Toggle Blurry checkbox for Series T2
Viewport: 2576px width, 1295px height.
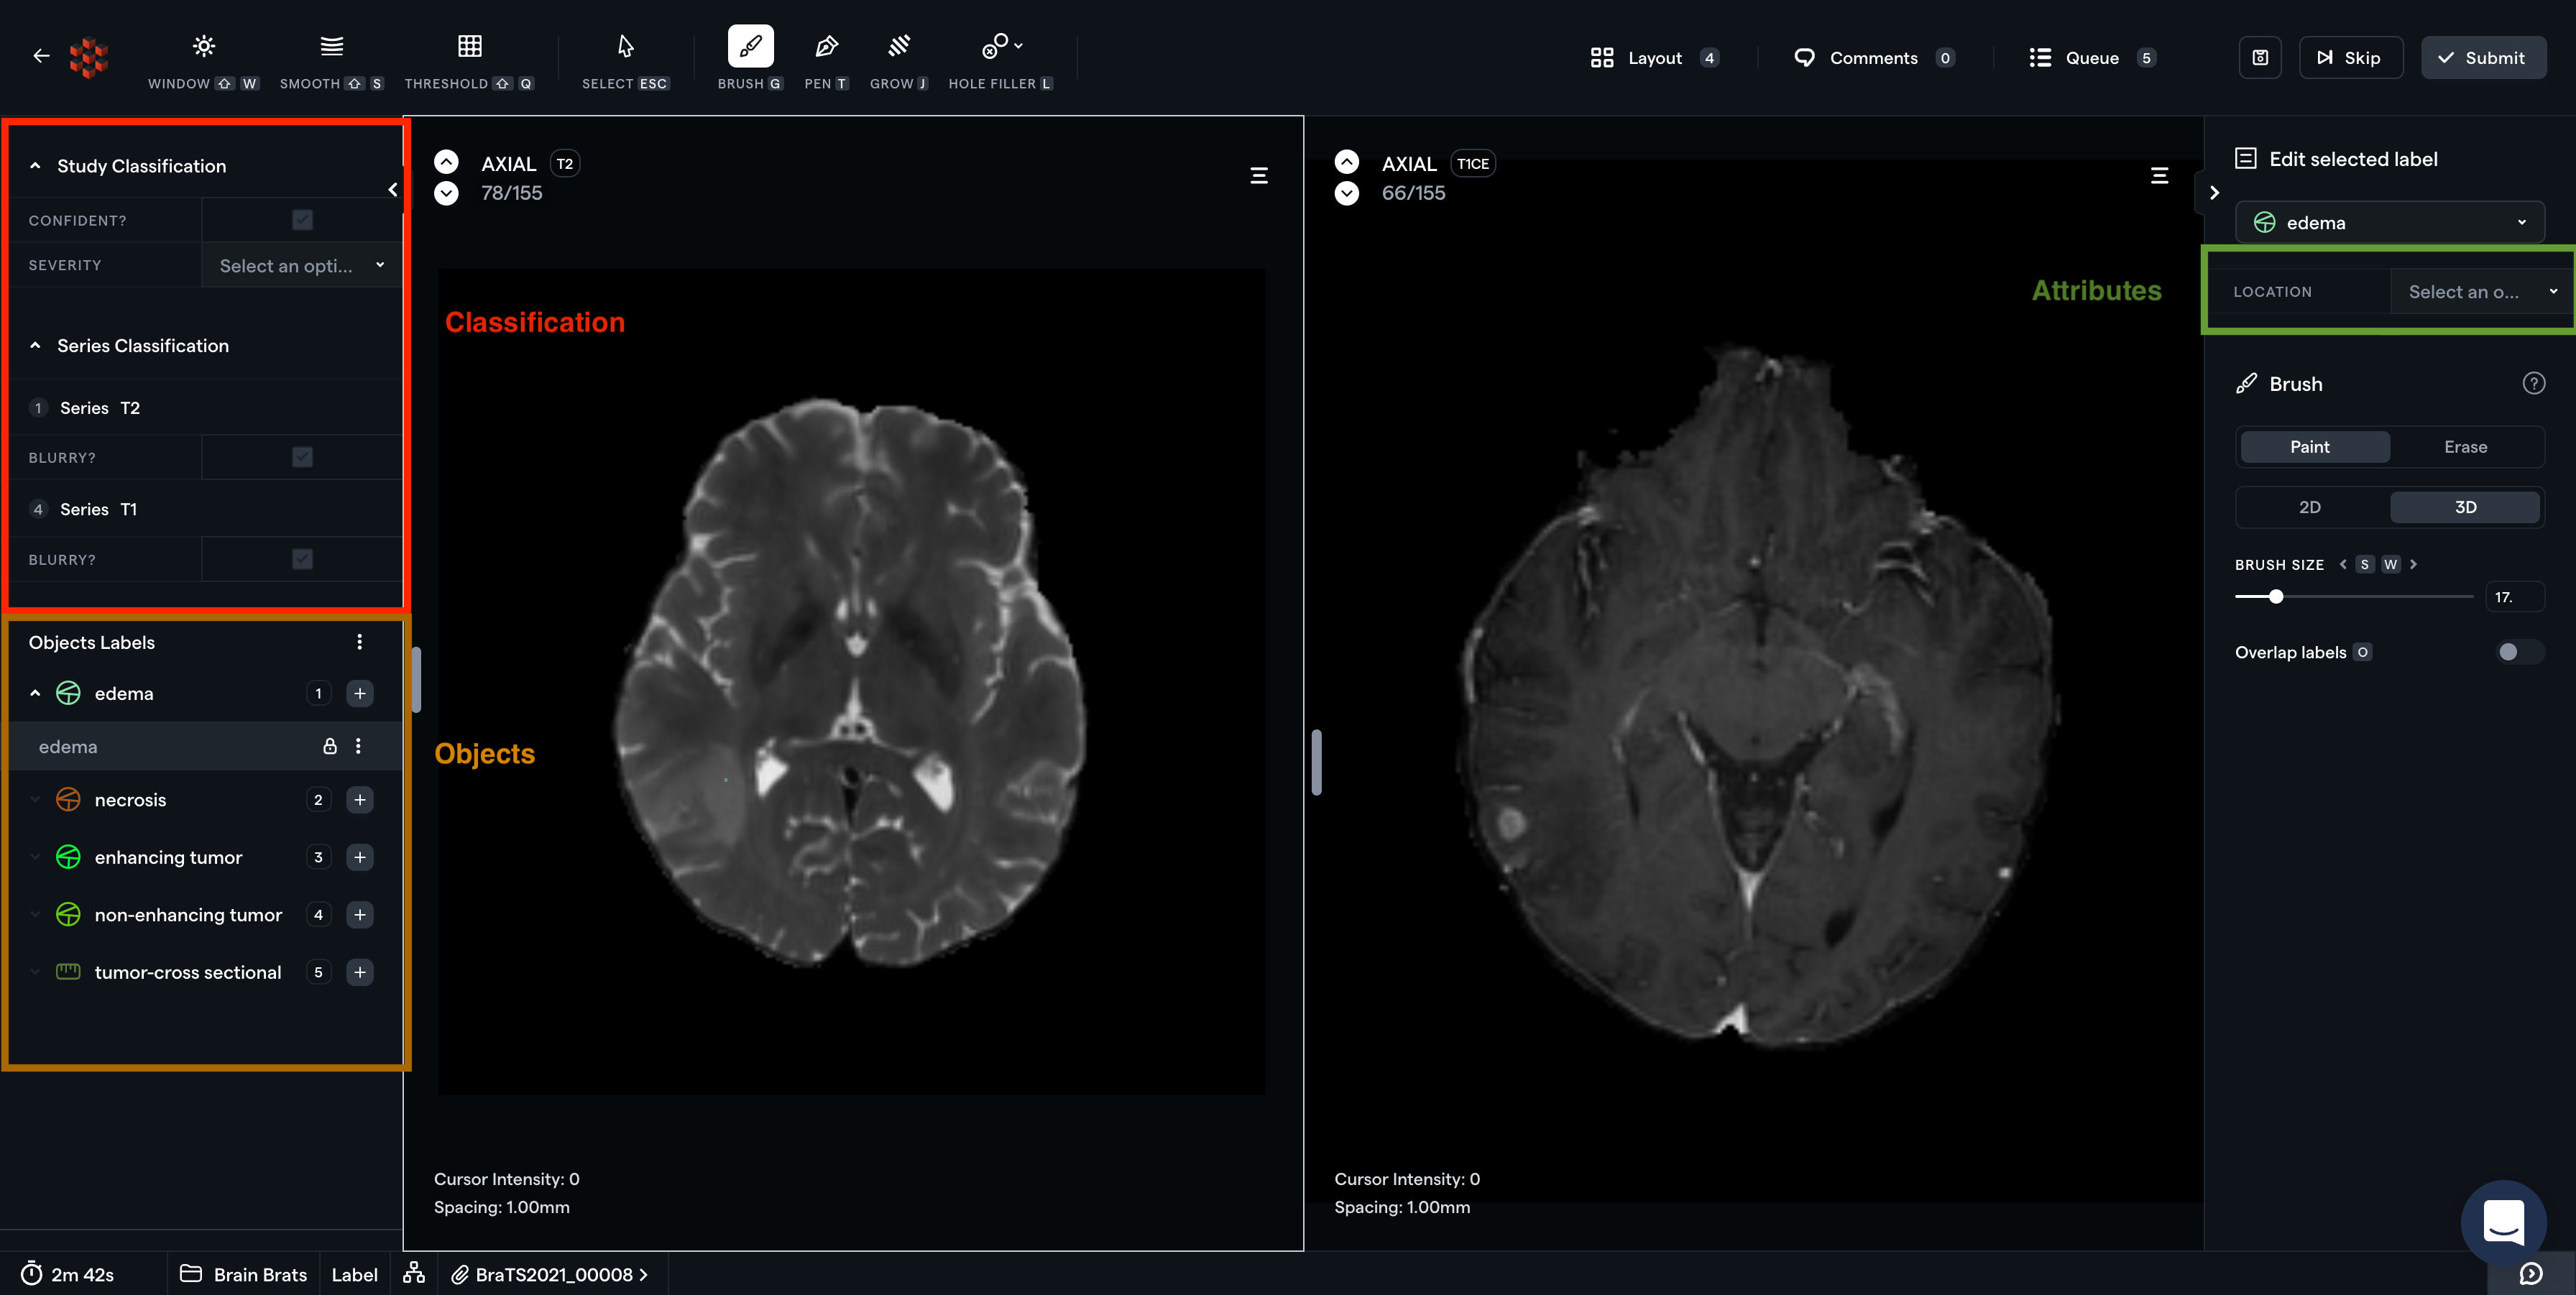click(x=302, y=457)
